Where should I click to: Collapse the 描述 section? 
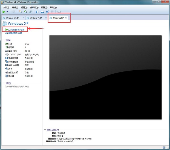click(x=4, y=83)
